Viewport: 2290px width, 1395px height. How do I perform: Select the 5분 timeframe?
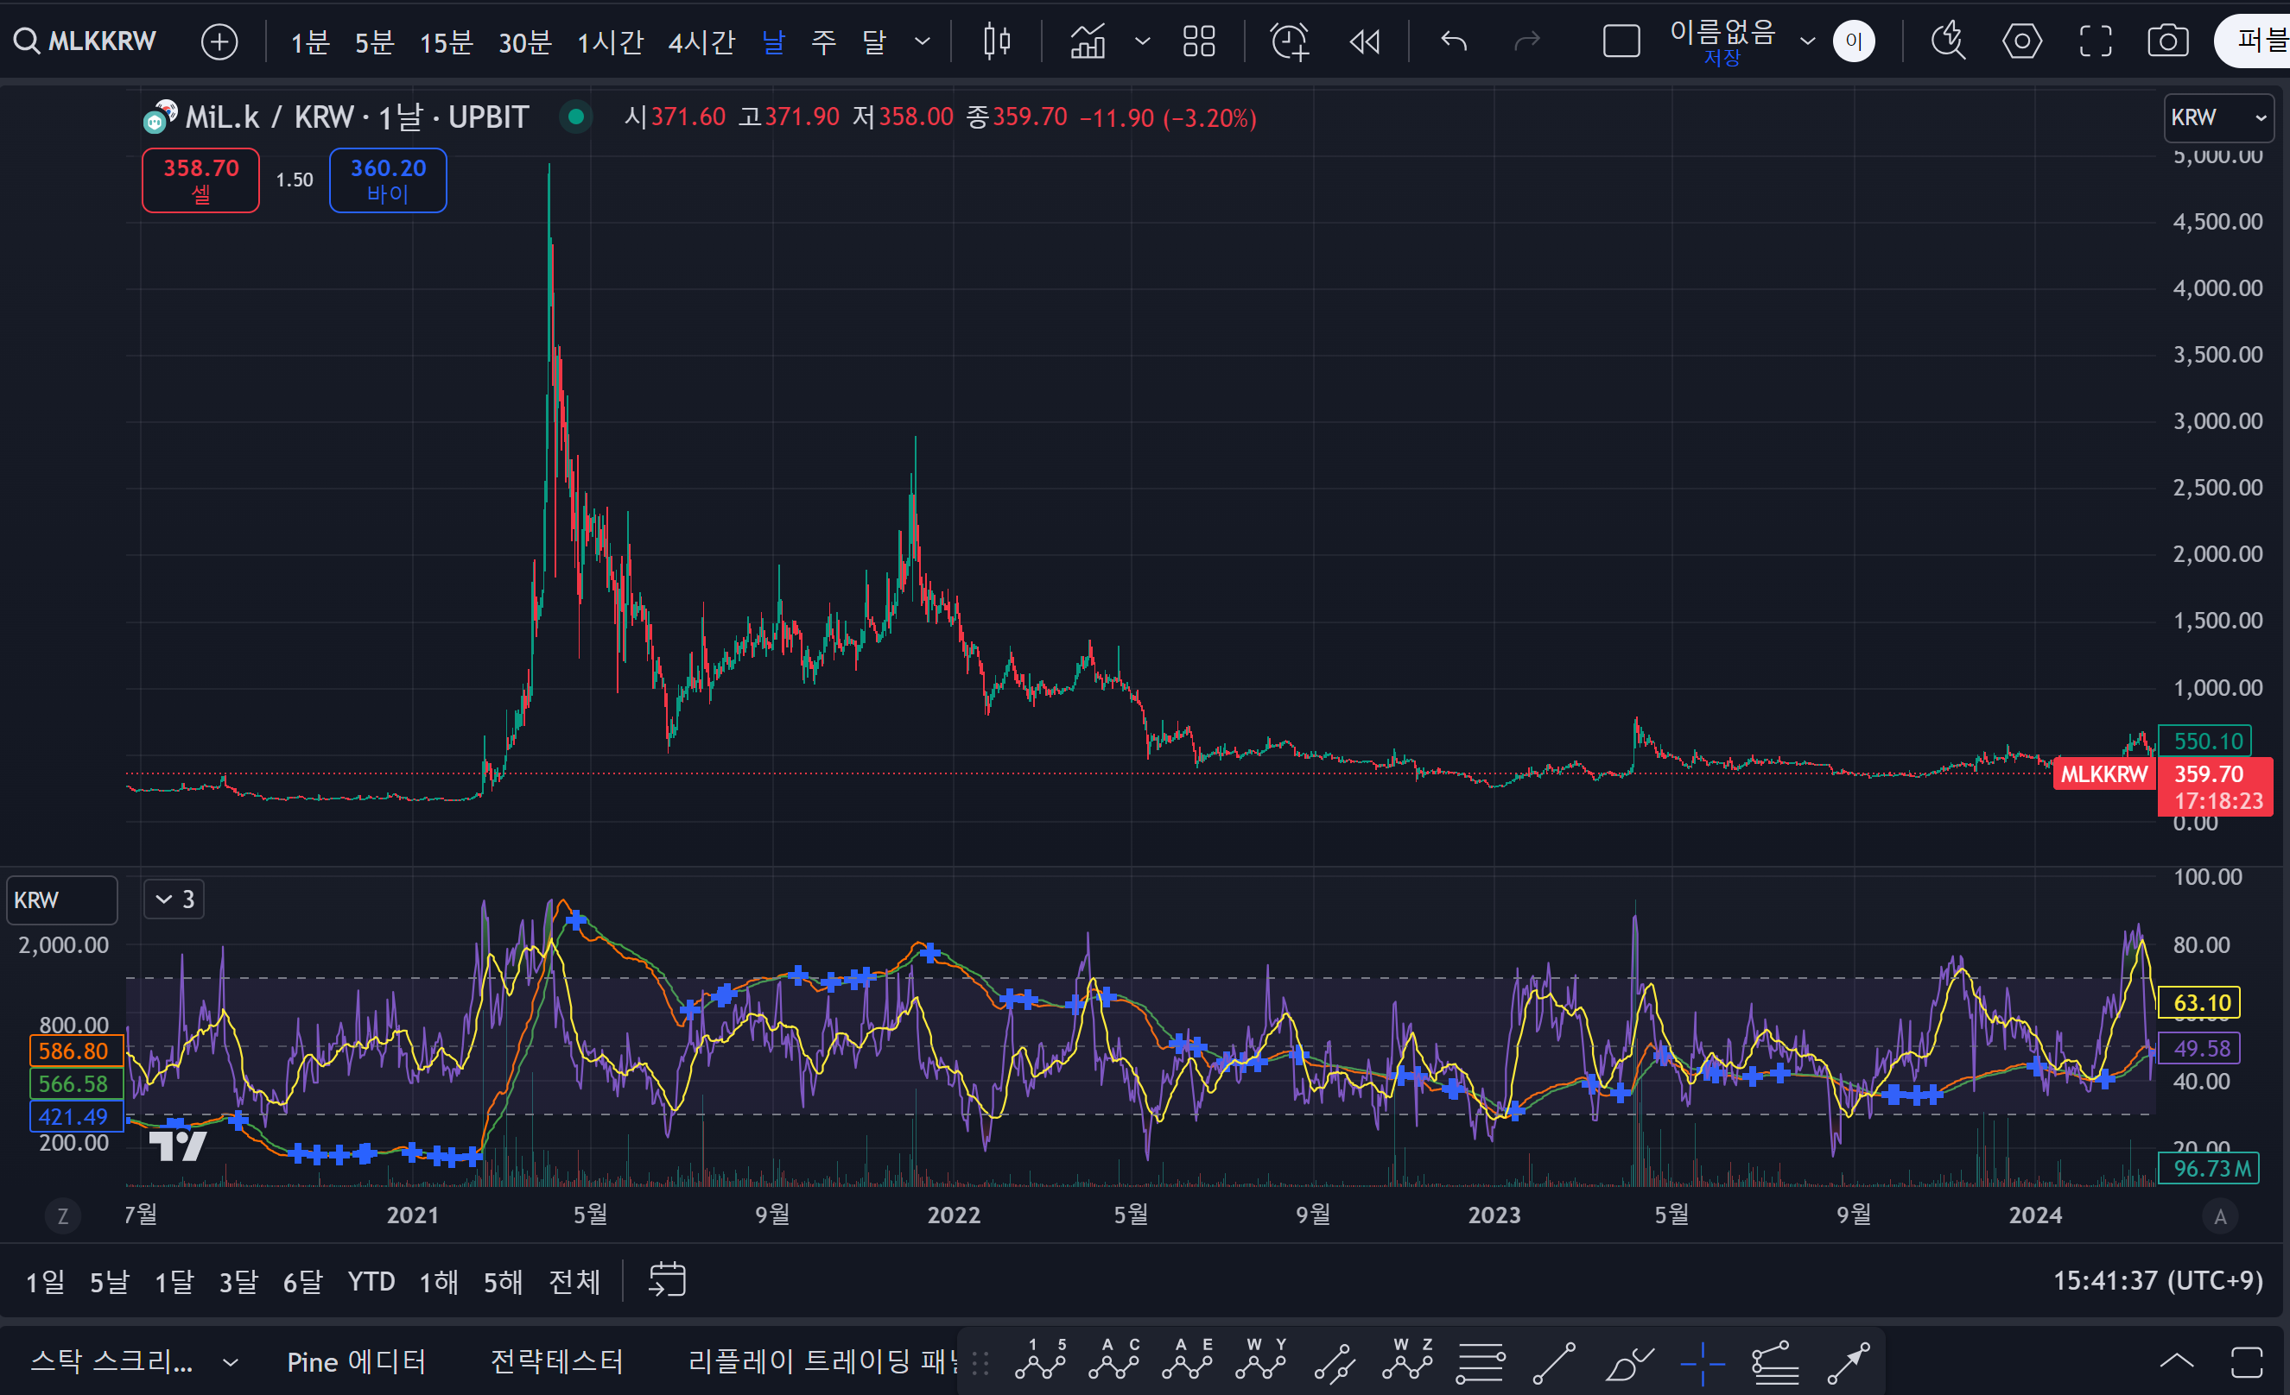[375, 41]
